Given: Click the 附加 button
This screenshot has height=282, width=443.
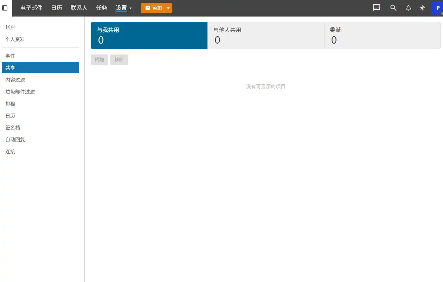Looking at the screenshot, I should point(99,60).
